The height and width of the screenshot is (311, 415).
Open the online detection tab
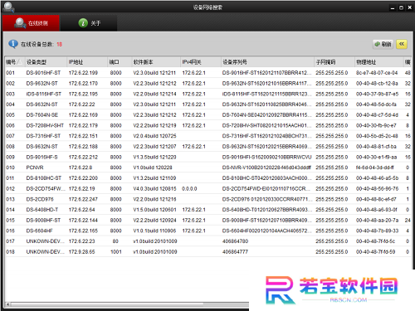[x=31, y=23]
